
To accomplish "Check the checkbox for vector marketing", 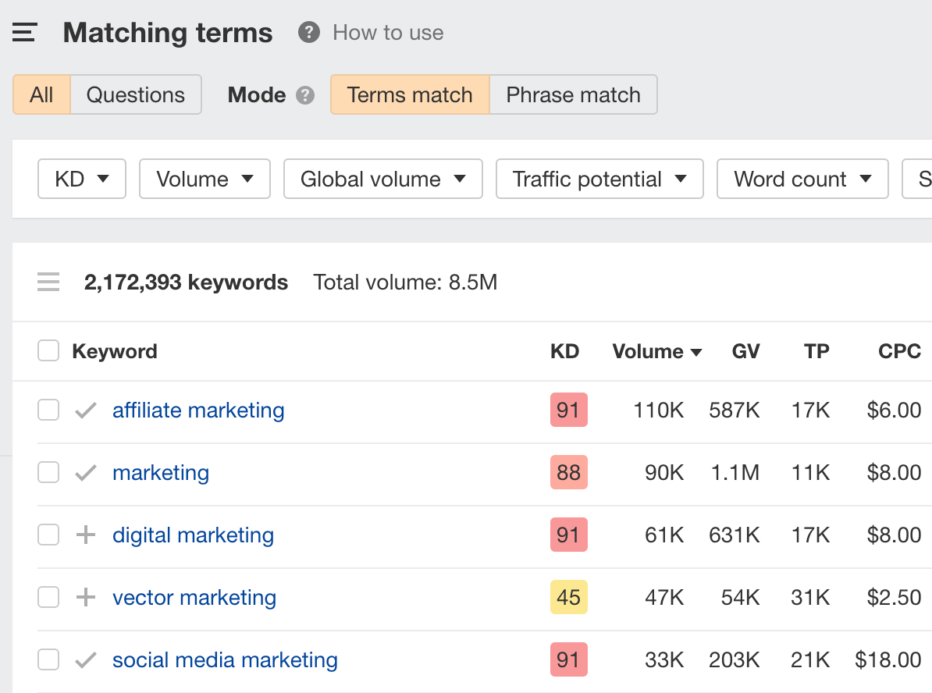I will (48, 597).
